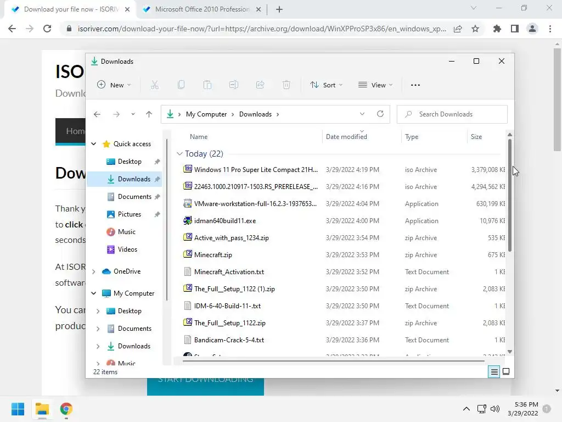Collapse the Today (22) group

point(179,154)
